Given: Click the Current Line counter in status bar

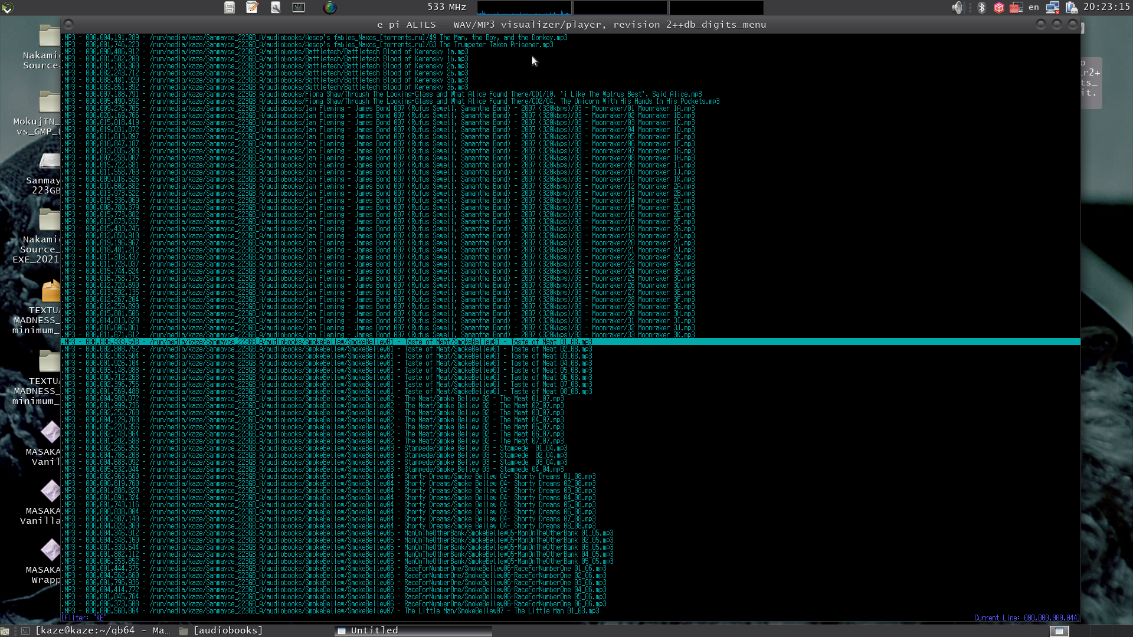Looking at the screenshot, I should [x=1027, y=618].
